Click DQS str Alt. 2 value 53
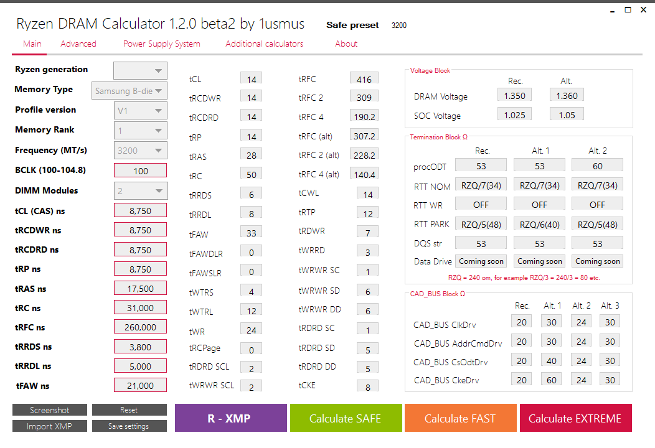Viewport: 655px width, 448px height. (x=597, y=243)
